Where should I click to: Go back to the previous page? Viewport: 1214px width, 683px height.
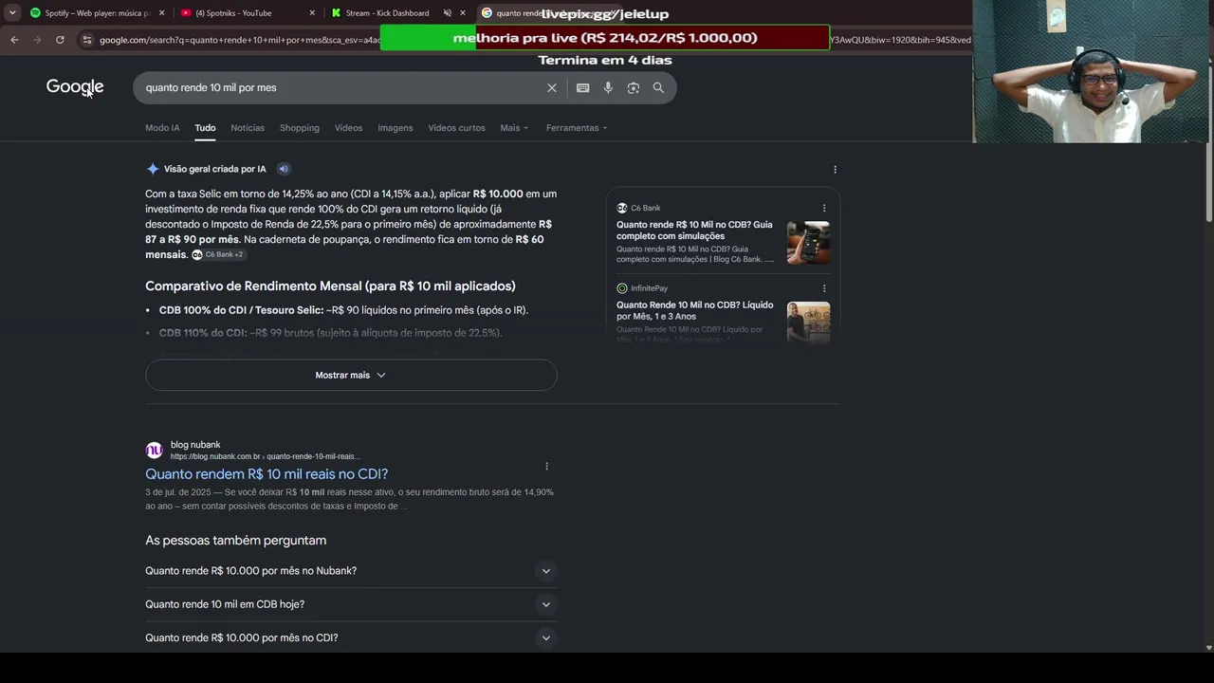tap(14, 40)
